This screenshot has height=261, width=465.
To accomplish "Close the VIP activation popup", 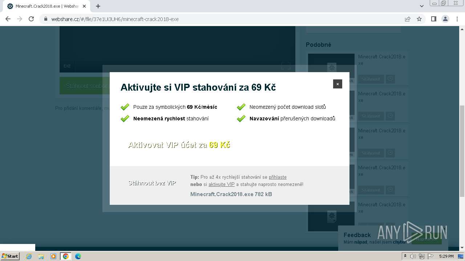I will point(337,84).
